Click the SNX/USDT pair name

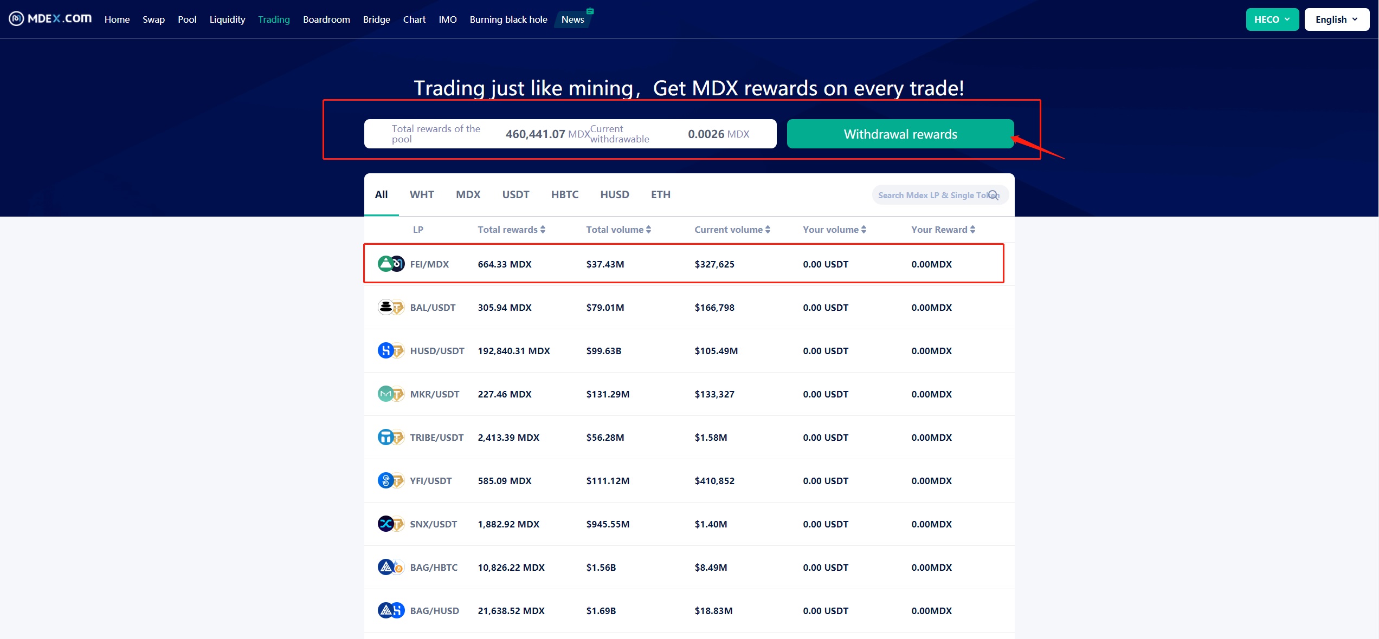pyautogui.click(x=433, y=524)
